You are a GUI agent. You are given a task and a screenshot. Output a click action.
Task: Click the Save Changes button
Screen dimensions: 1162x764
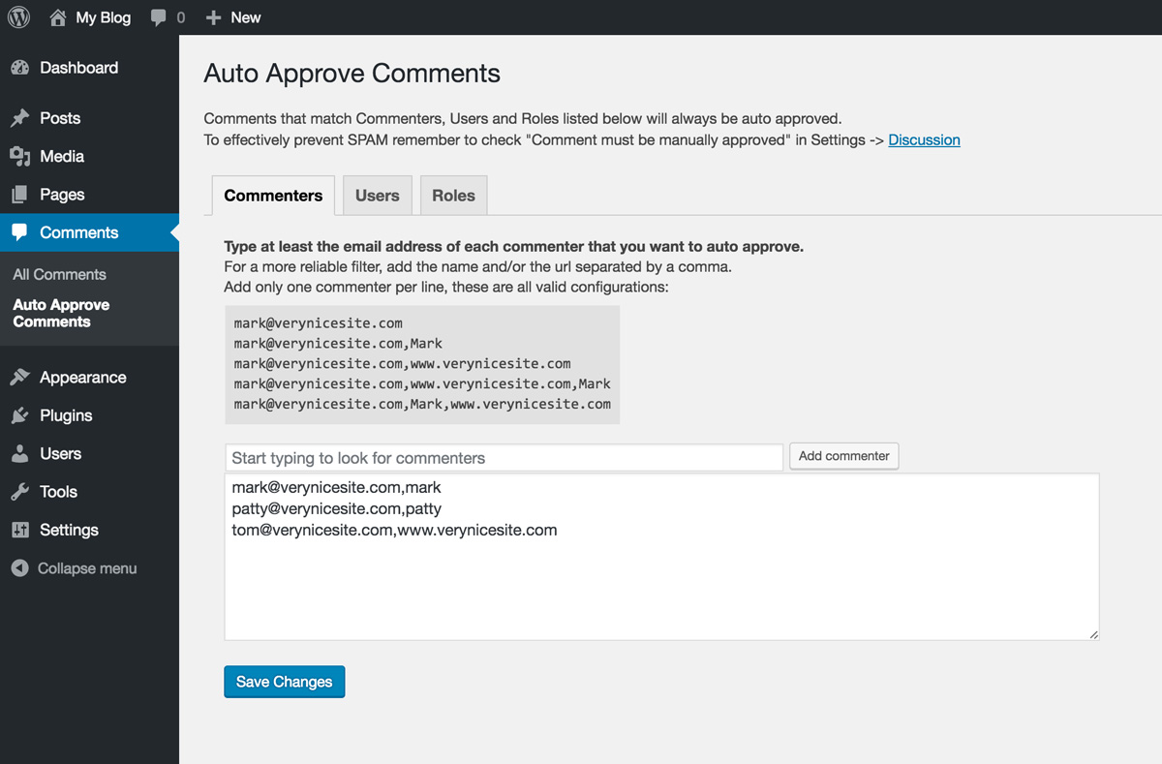284,682
